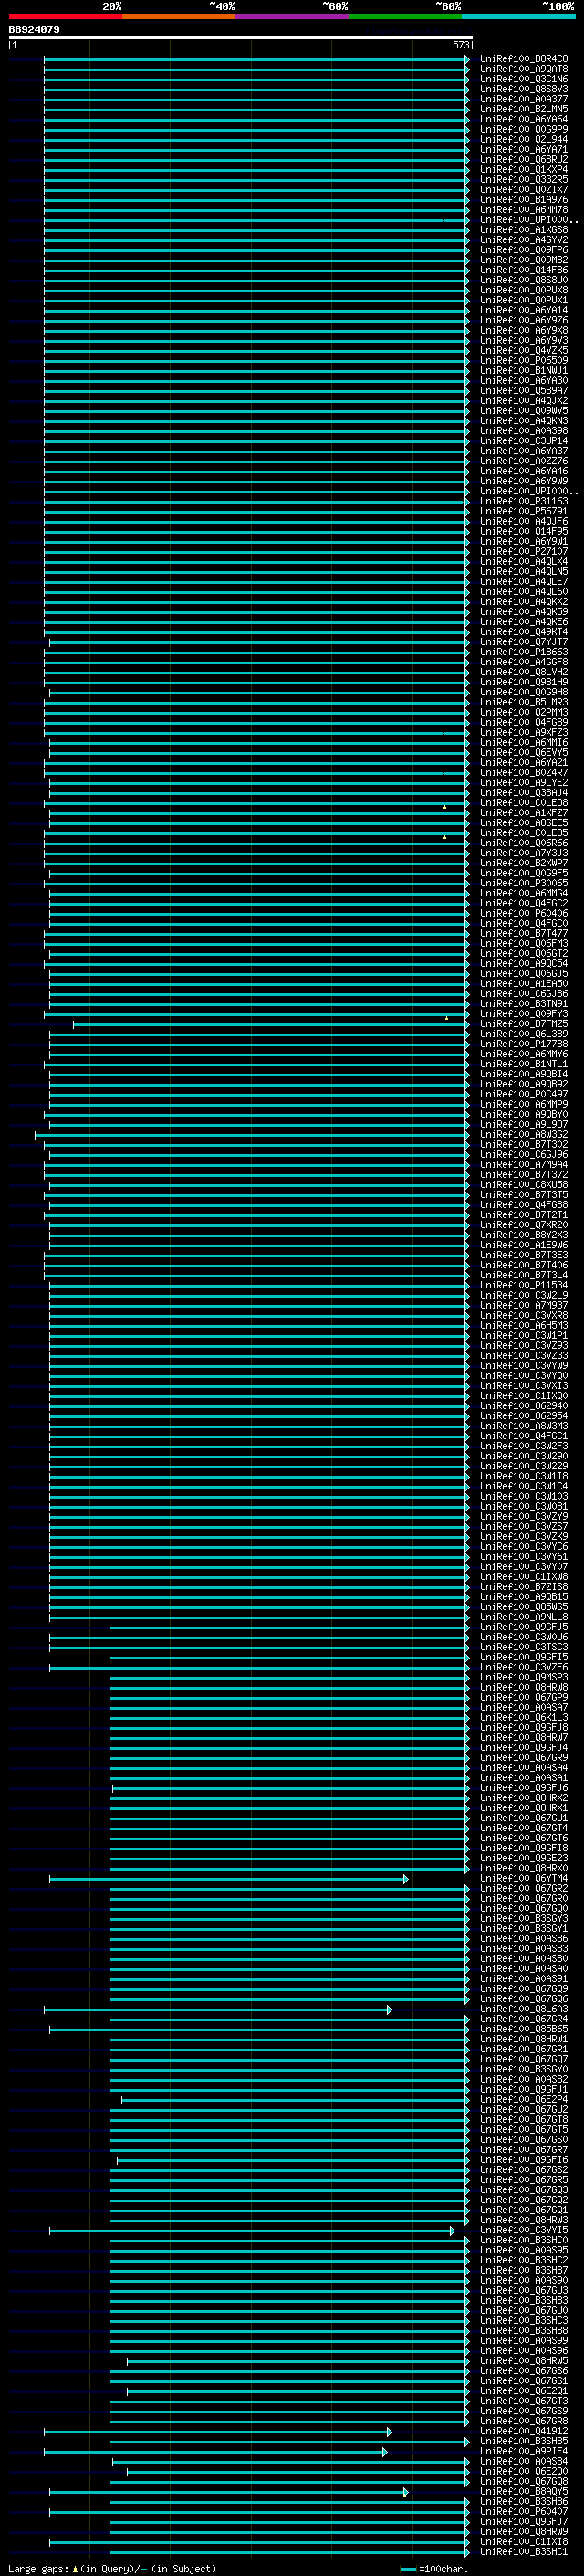Select label UniRef100_Q1KXP4
The height and width of the screenshot is (2576, 584).
click(x=524, y=169)
